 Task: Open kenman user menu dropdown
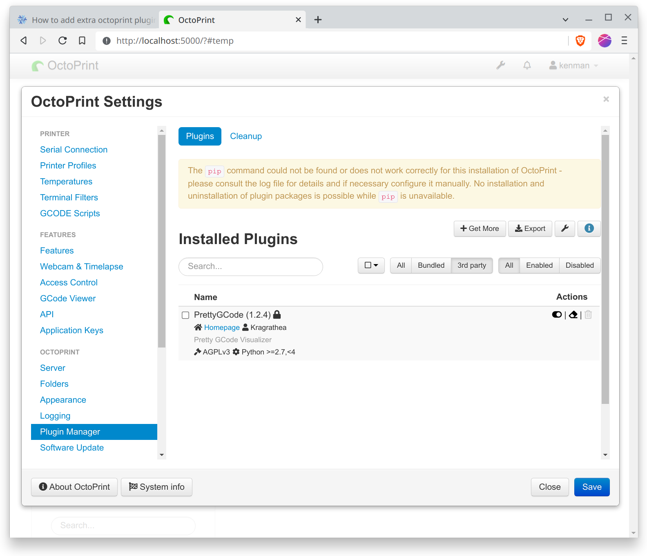click(x=573, y=65)
